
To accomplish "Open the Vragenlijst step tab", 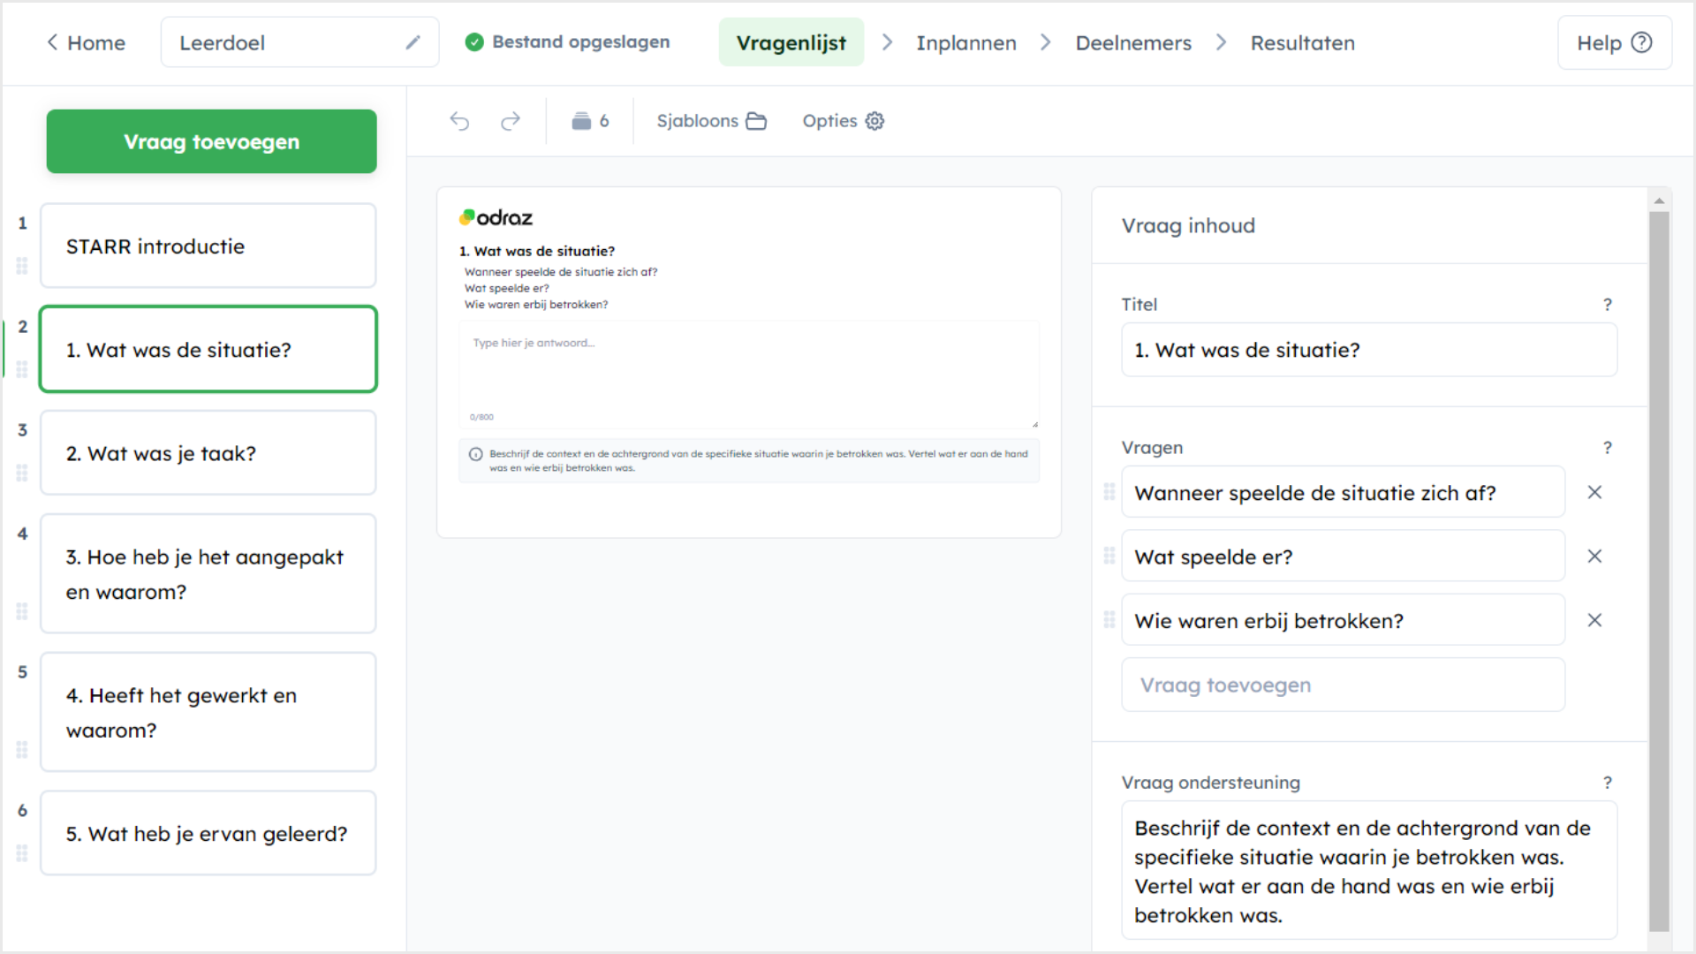I will click(x=791, y=42).
